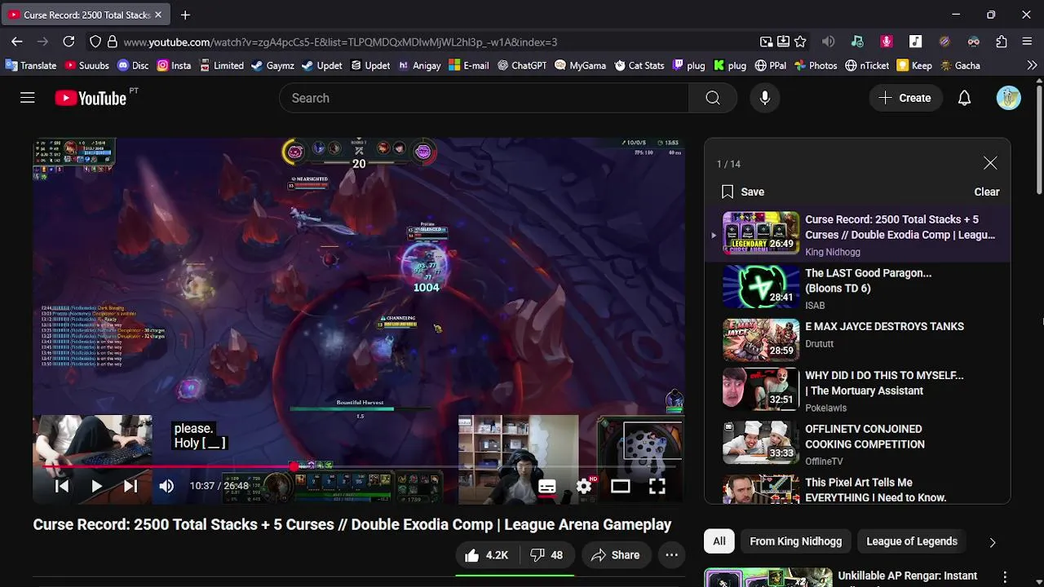Click the browser address bar URL

[340, 42]
